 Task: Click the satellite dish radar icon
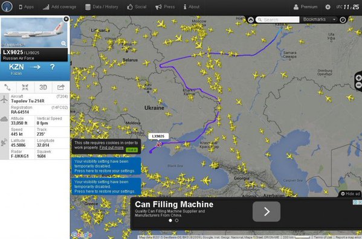coord(4,142)
